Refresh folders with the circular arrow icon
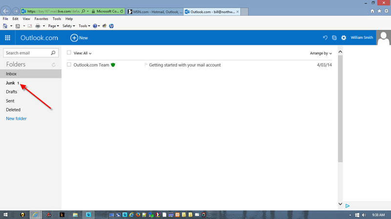This screenshot has width=391, height=219. 53,65
